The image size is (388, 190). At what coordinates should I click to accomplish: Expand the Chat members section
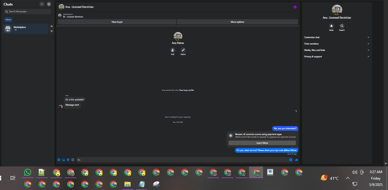tap(337, 44)
